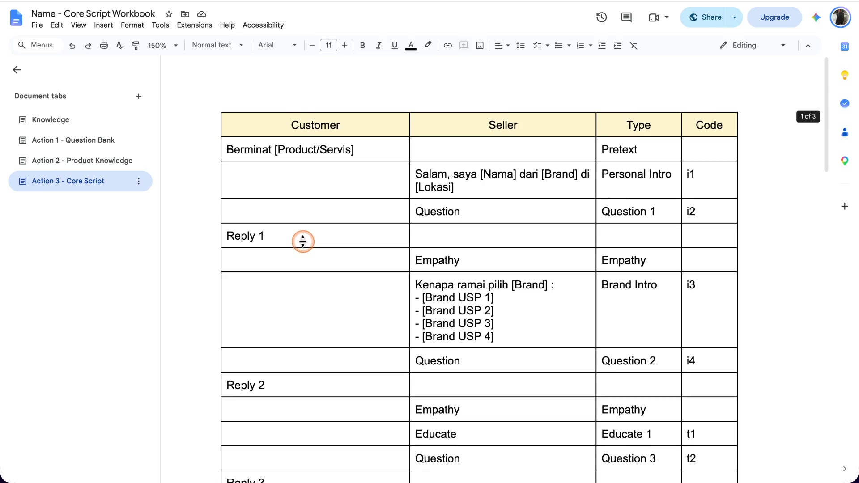Open the 150% zoom dropdown
This screenshot has height=483, width=859.
coord(163,45)
